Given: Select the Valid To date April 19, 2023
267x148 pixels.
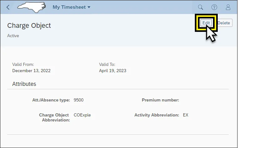Looking at the screenshot, I should pos(113,71).
